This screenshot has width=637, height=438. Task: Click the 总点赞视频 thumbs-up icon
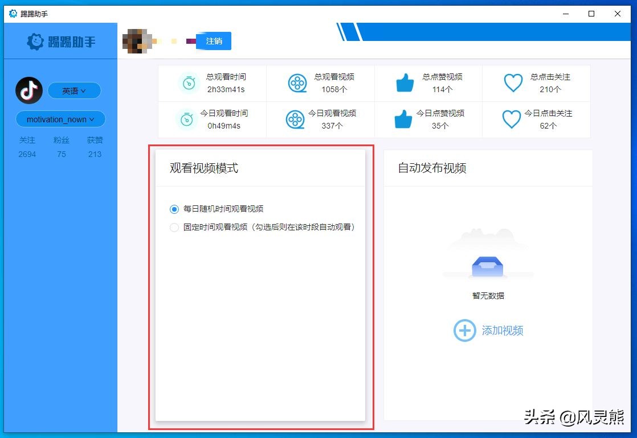[405, 83]
